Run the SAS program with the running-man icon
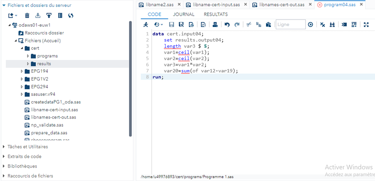375x181 pixels. 146,25
